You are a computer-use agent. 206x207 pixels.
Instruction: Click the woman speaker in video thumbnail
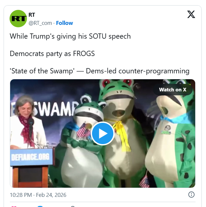pos(27,122)
